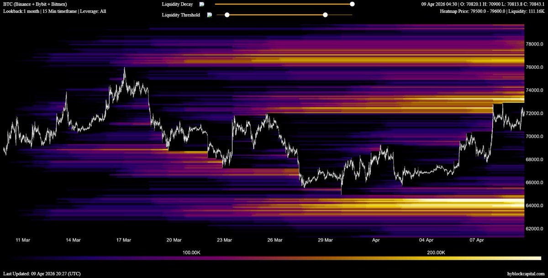The height and width of the screenshot is (278, 548).
Task: Click the 62000.0 price axis label
Action: point(533,229)
